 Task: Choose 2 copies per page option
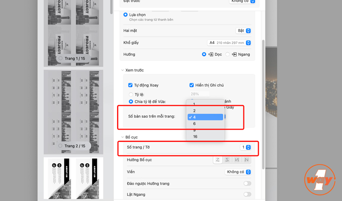(x=205, y=111)
